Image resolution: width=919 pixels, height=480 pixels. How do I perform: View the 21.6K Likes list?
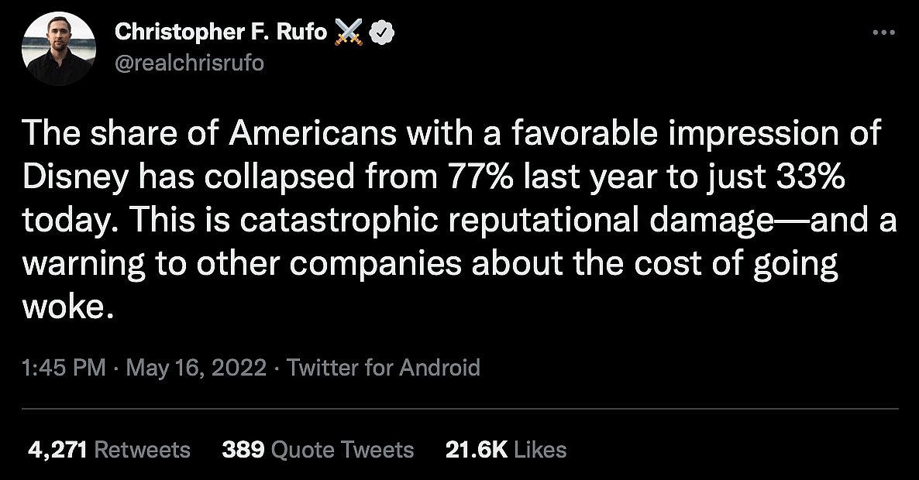506,450
